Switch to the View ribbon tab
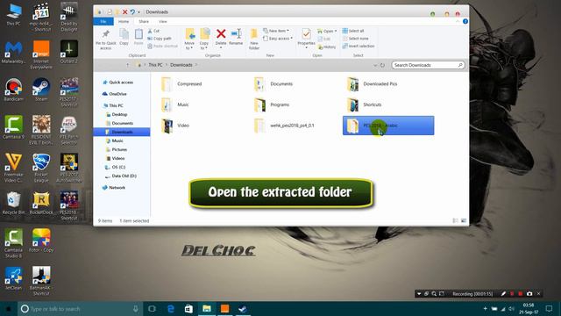561x316 pixels. click(163, 21)
